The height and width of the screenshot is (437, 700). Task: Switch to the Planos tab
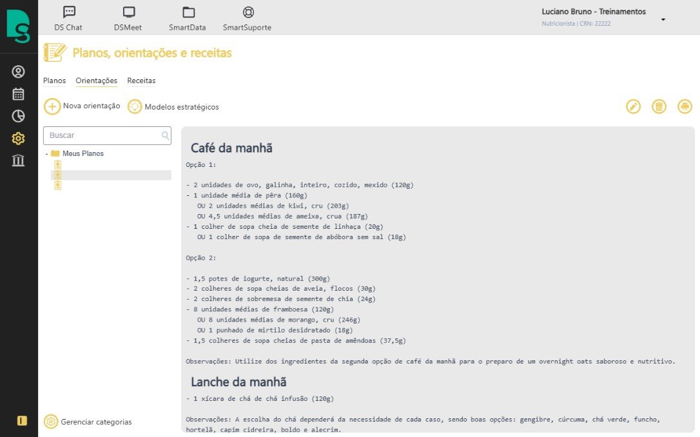pos(54,81)
